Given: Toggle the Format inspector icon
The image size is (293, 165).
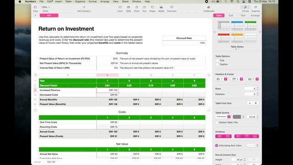Looking at the screenshot, I should 245,7.
